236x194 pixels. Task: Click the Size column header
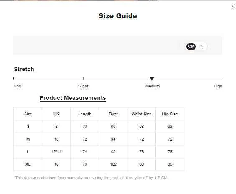pos(28,114)
